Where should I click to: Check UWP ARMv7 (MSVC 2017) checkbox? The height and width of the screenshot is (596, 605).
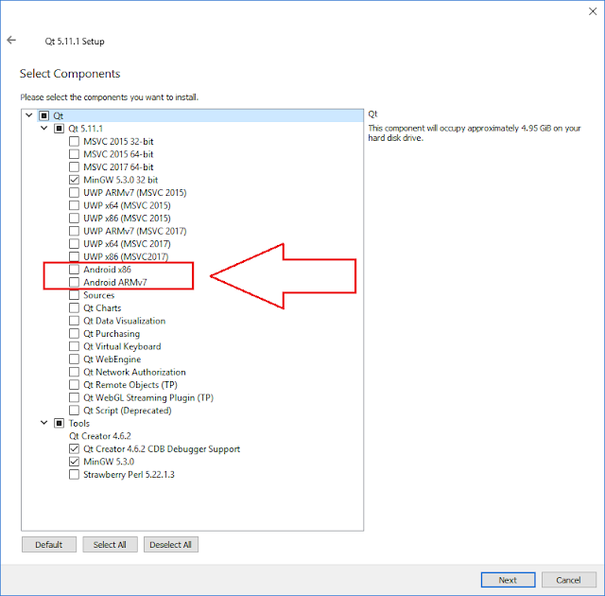(x=74, y=231)
